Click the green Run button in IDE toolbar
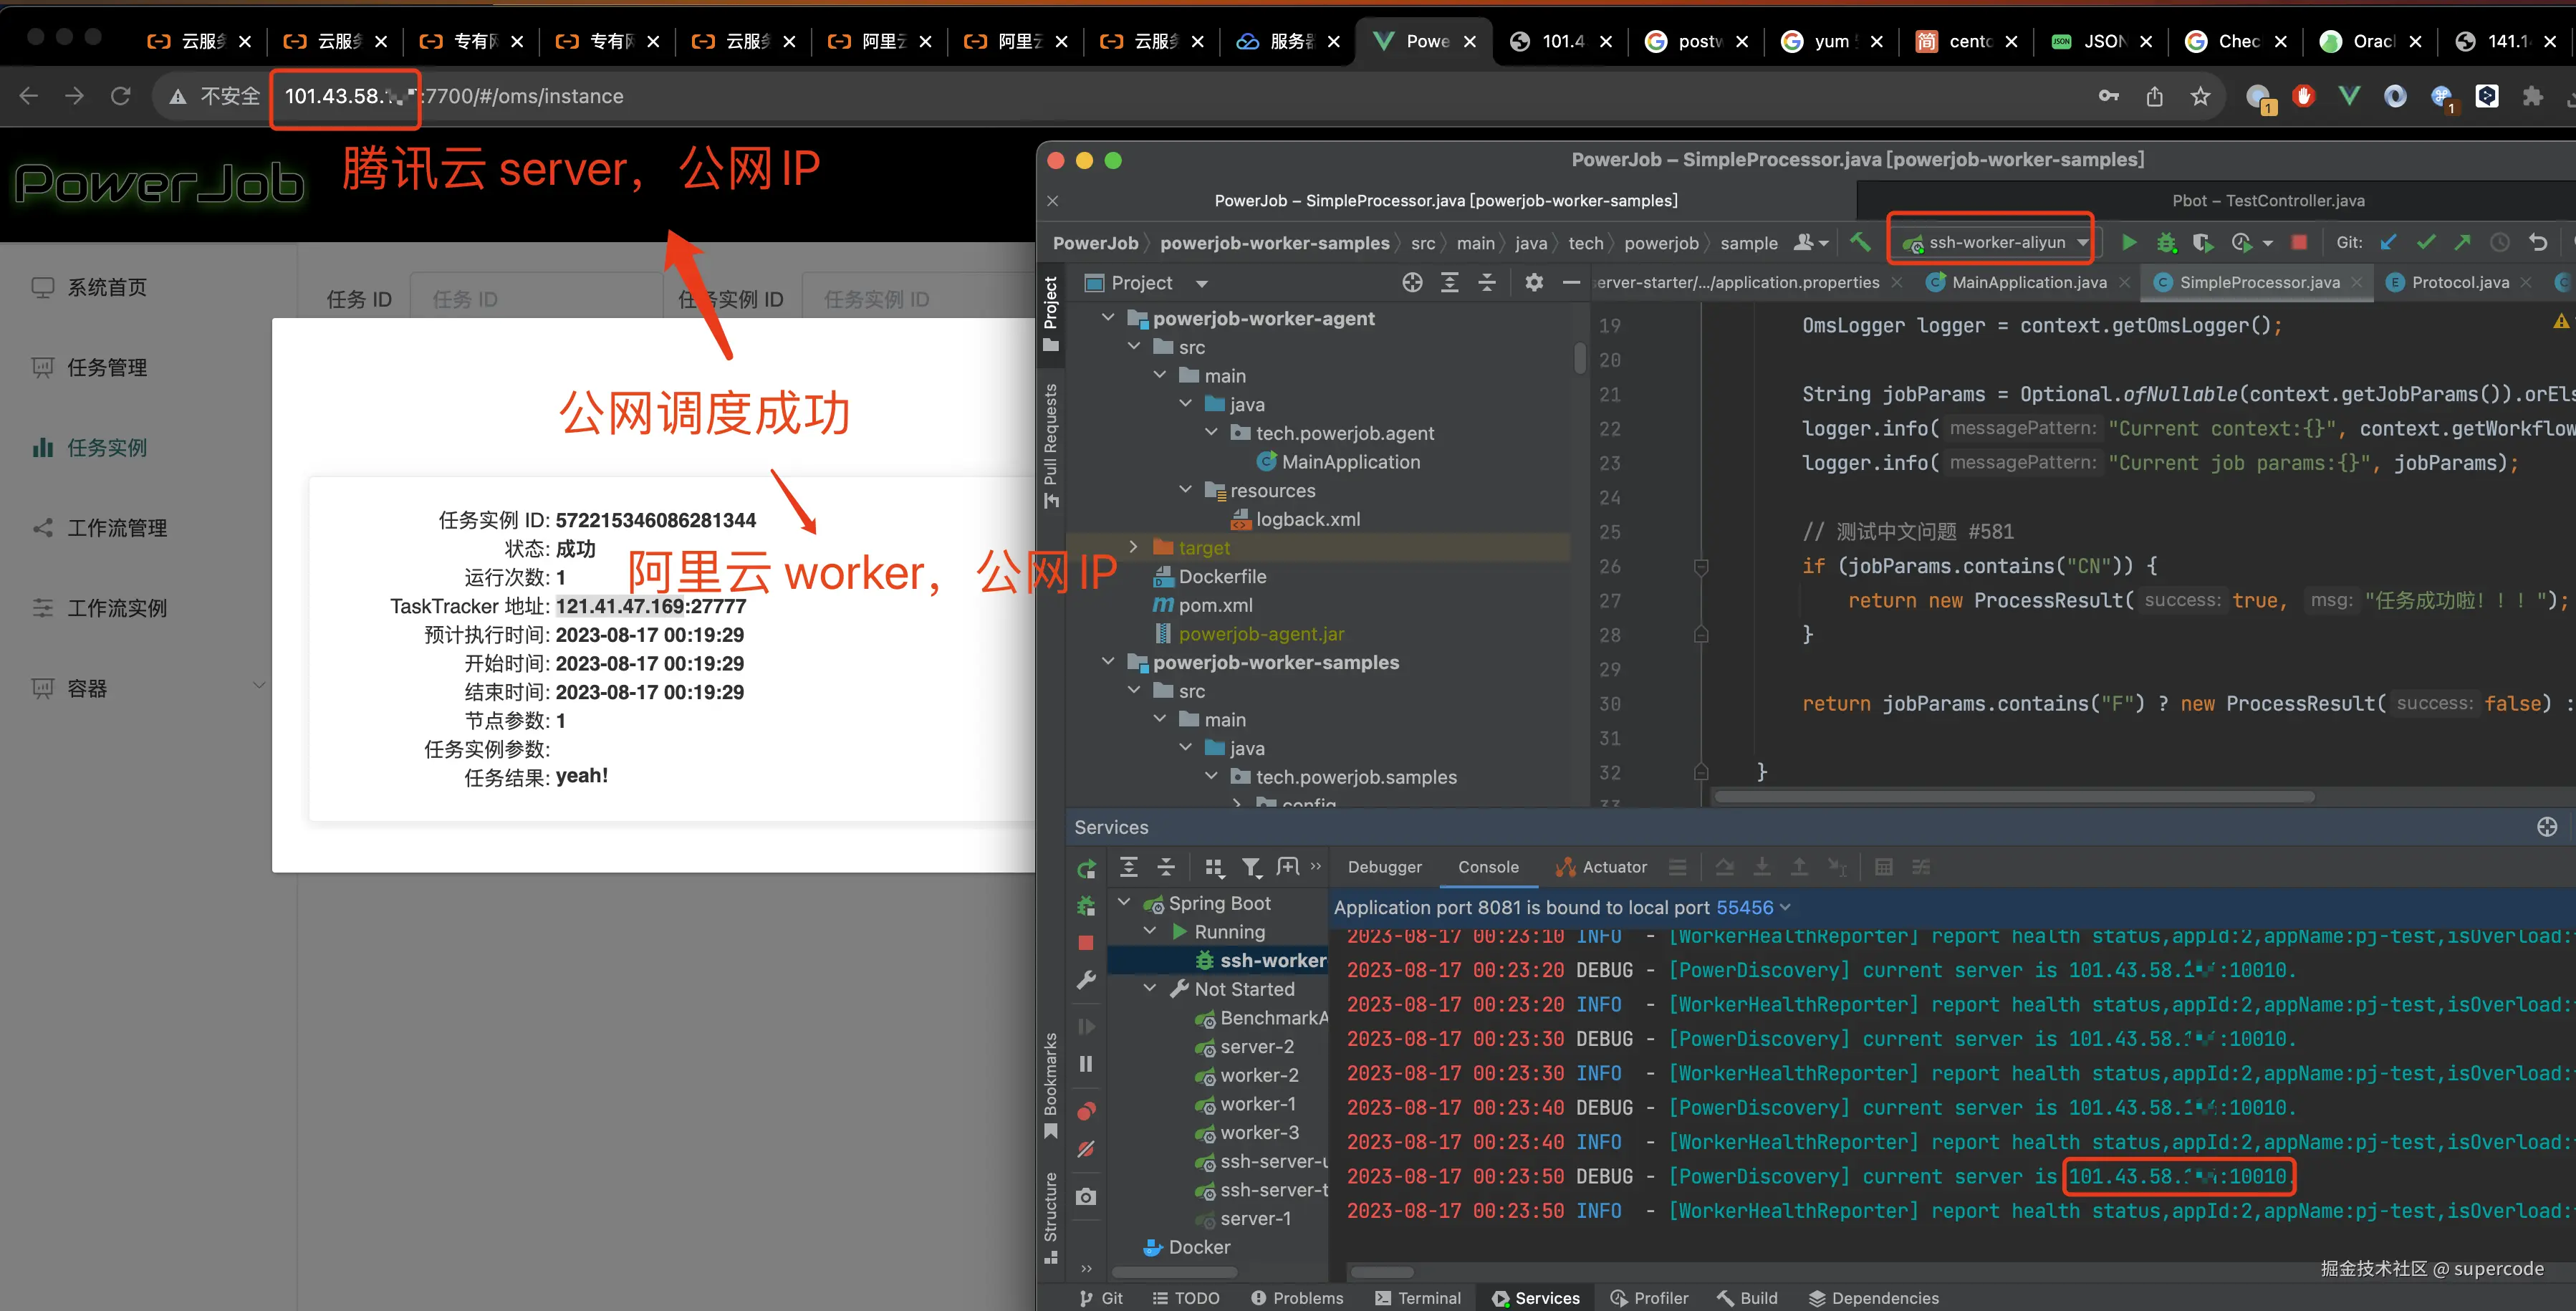This screenshot has width=2576, height=1311. [x=2129, y=243]
